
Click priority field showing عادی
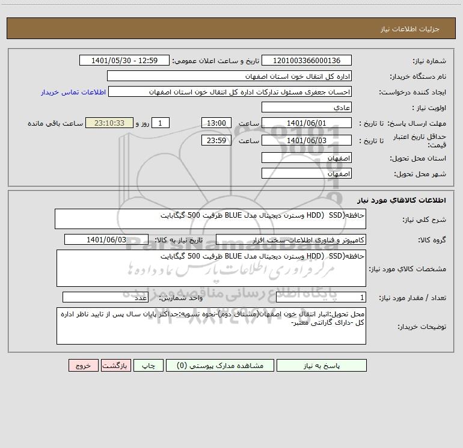(307, 107)
